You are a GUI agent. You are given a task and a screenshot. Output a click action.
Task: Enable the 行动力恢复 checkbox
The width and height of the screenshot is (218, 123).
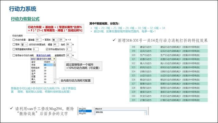(14, 40)
